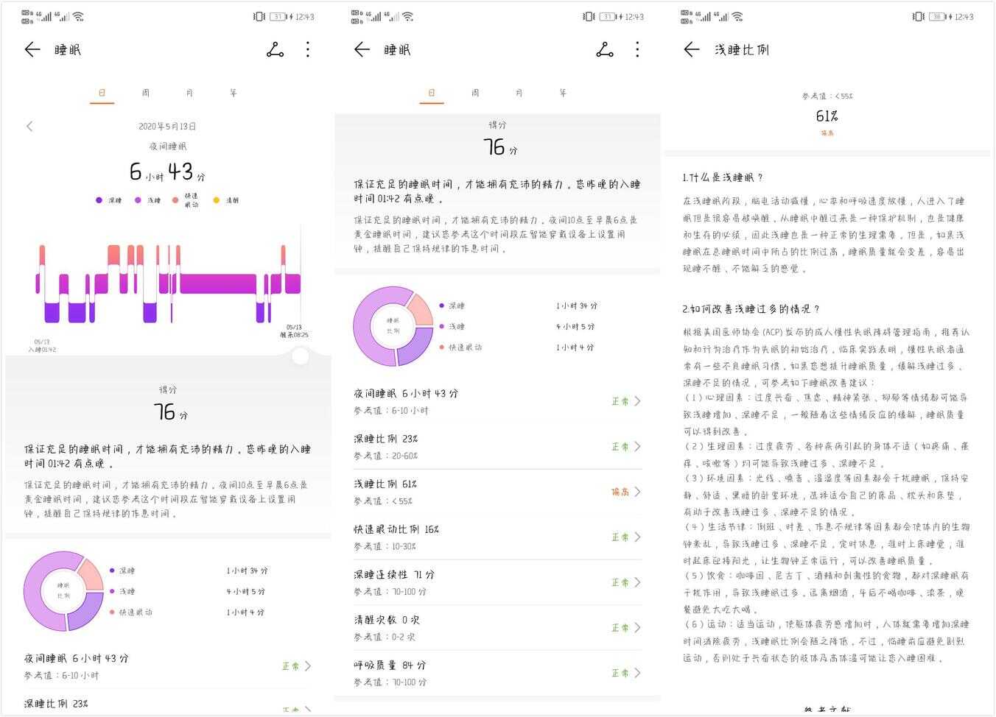Switch to 年 tab on sleep-chart screen
This screenshot has height=717, width=996.
tap(234, 93)
